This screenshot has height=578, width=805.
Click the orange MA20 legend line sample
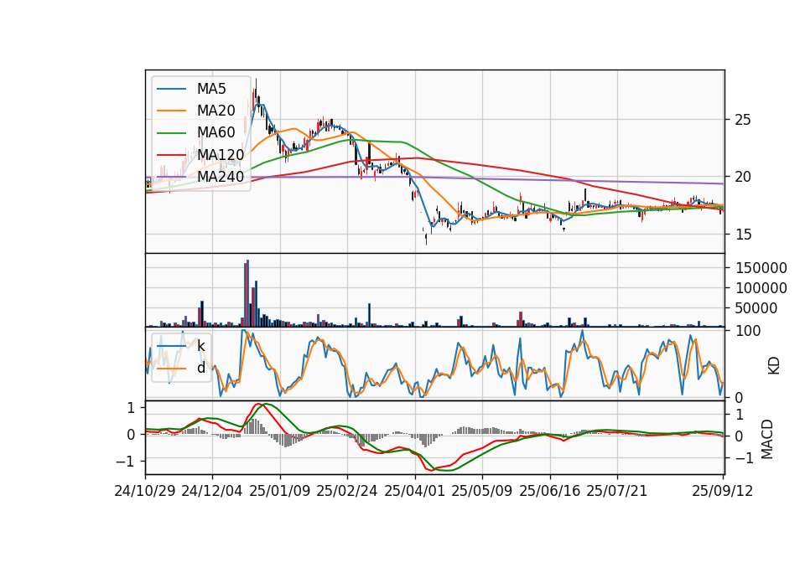click(171, 111)
